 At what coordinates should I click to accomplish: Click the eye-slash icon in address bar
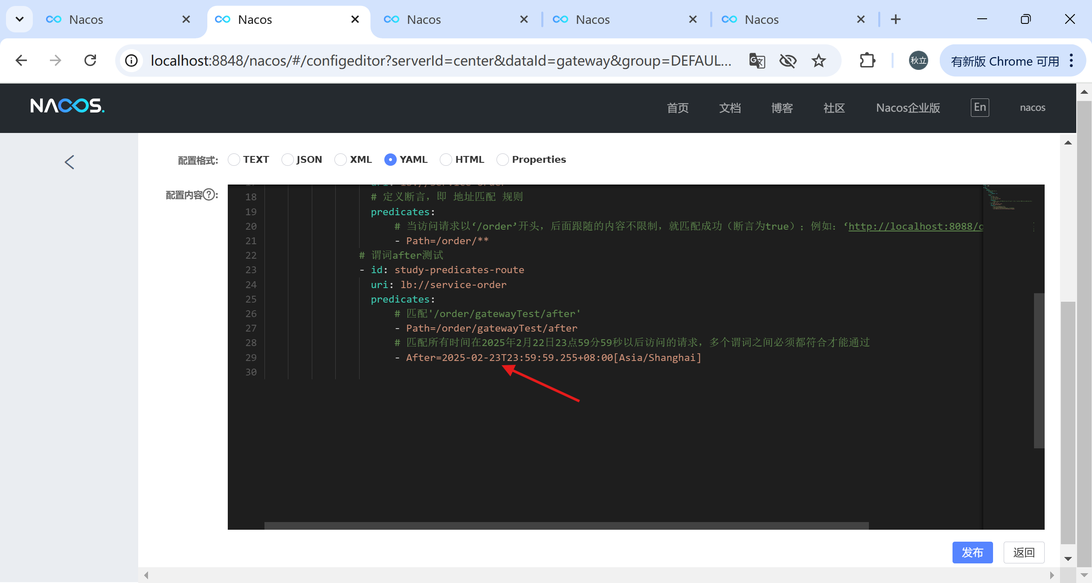[x=787, y=61]
